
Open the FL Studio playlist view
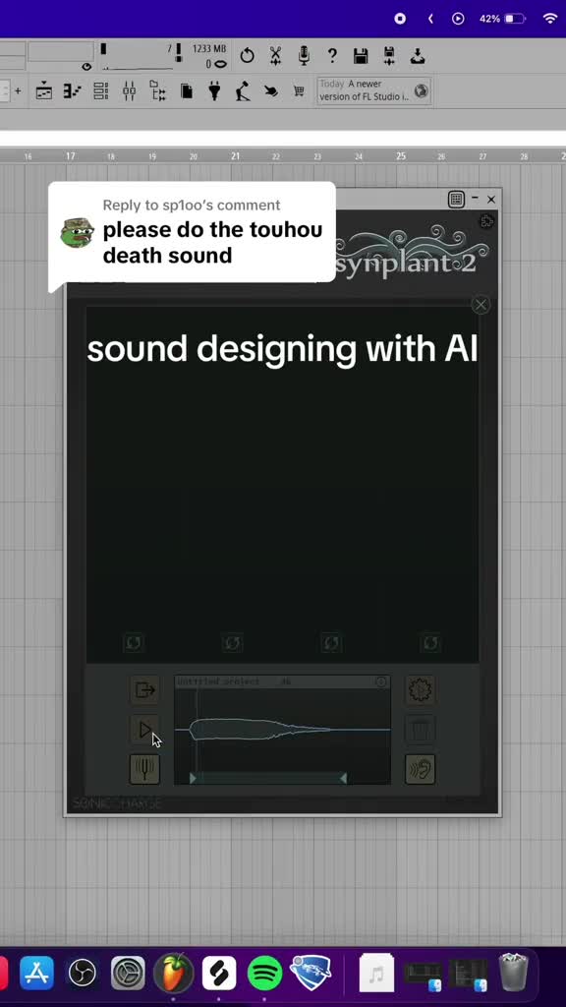coord(43,91)
